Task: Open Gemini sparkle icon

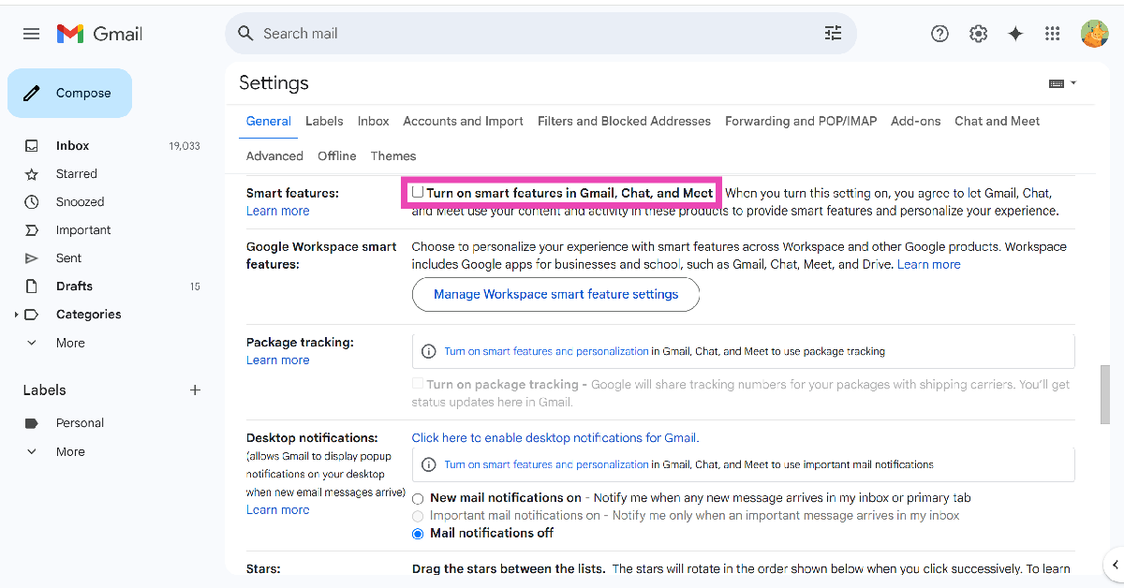Action: [x=1015, y=34]
